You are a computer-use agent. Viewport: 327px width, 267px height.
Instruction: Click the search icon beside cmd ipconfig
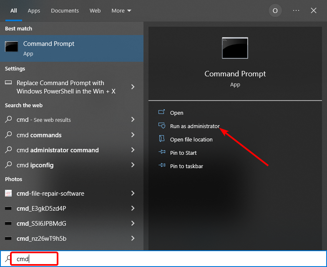pos(8,165)
